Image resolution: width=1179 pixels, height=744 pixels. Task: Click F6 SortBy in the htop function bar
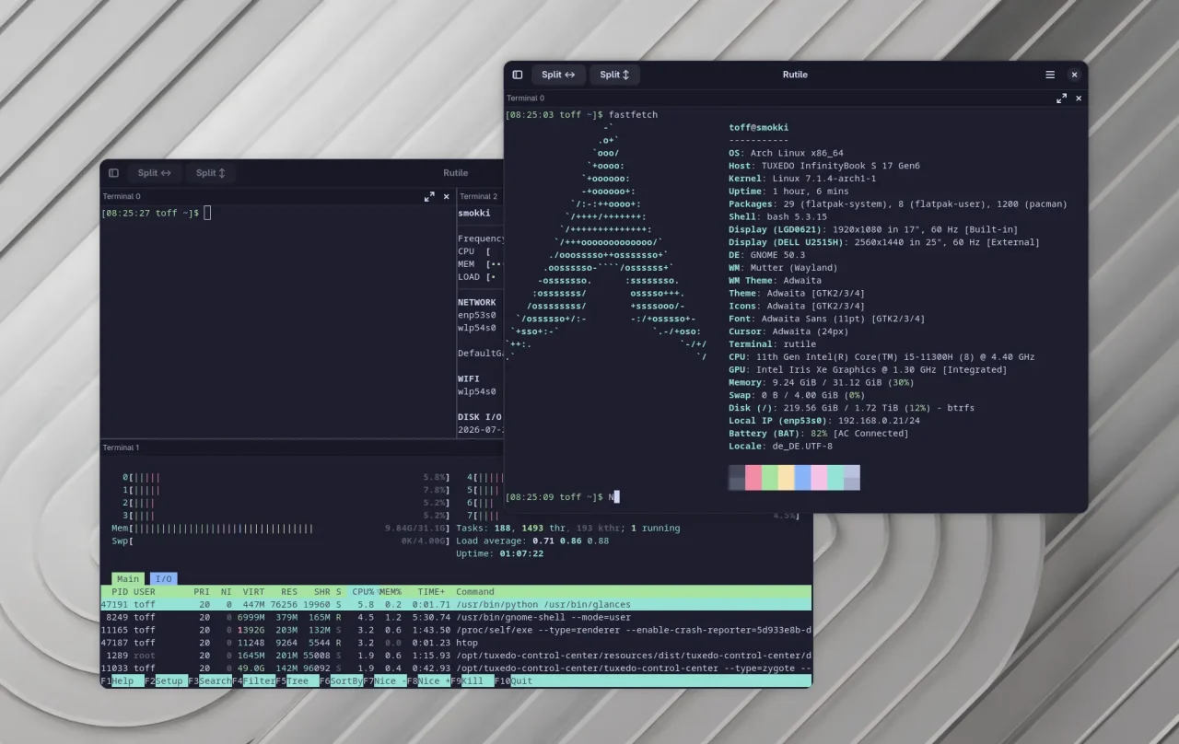click(341, 681)
